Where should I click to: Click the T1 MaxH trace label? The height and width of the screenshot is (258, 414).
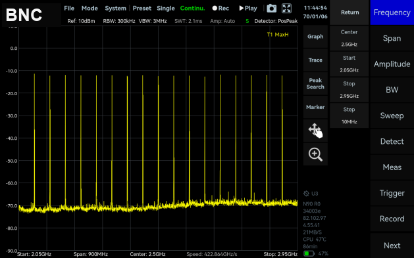click(x=278, y=35)
